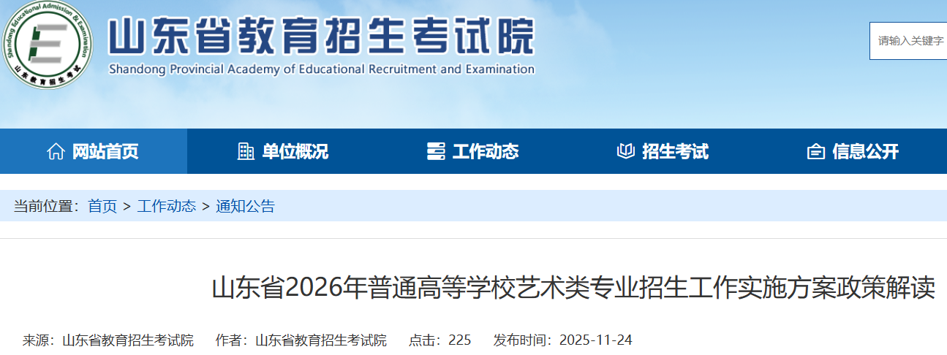This screenshot has height=355, width=947.
Task: Click the server icon beside 工作动态
Action: [x=436, y=151]
